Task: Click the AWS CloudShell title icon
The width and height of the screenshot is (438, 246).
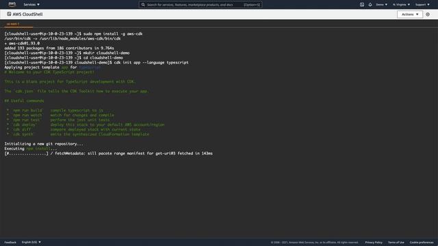Action: point(9,14)
